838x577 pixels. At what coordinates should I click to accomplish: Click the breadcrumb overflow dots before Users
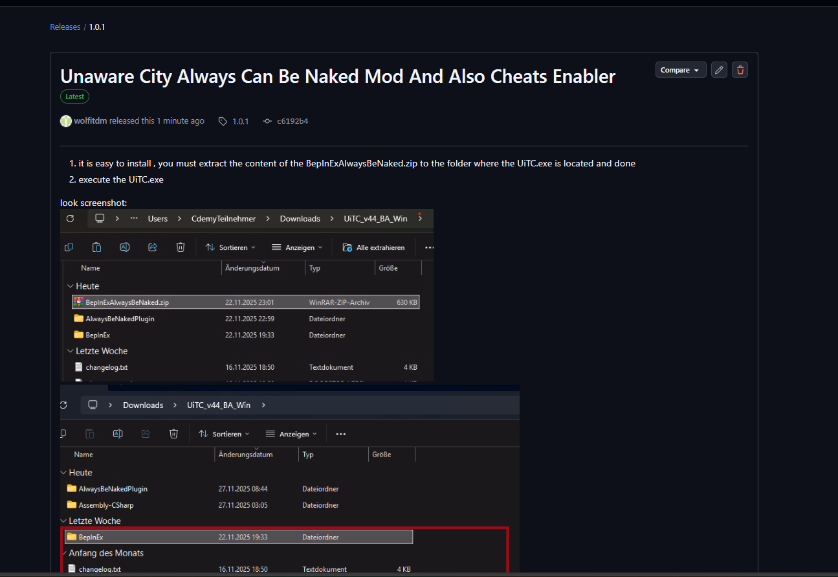(x=134, y=218)
